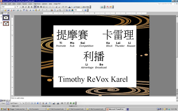The height and width of the screenshot is (111, 178).
Task: Click the Print icon in standard toolbar
Action: click(x=17, y=10)
